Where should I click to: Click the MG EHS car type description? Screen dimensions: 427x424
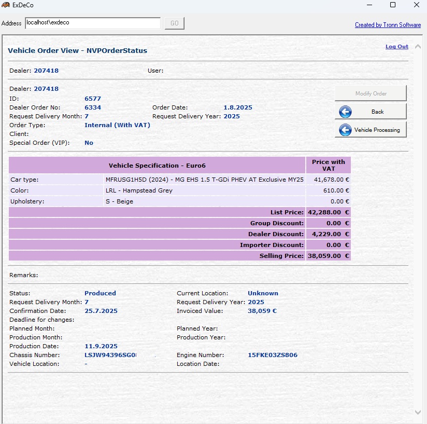(x=204, y=180)
